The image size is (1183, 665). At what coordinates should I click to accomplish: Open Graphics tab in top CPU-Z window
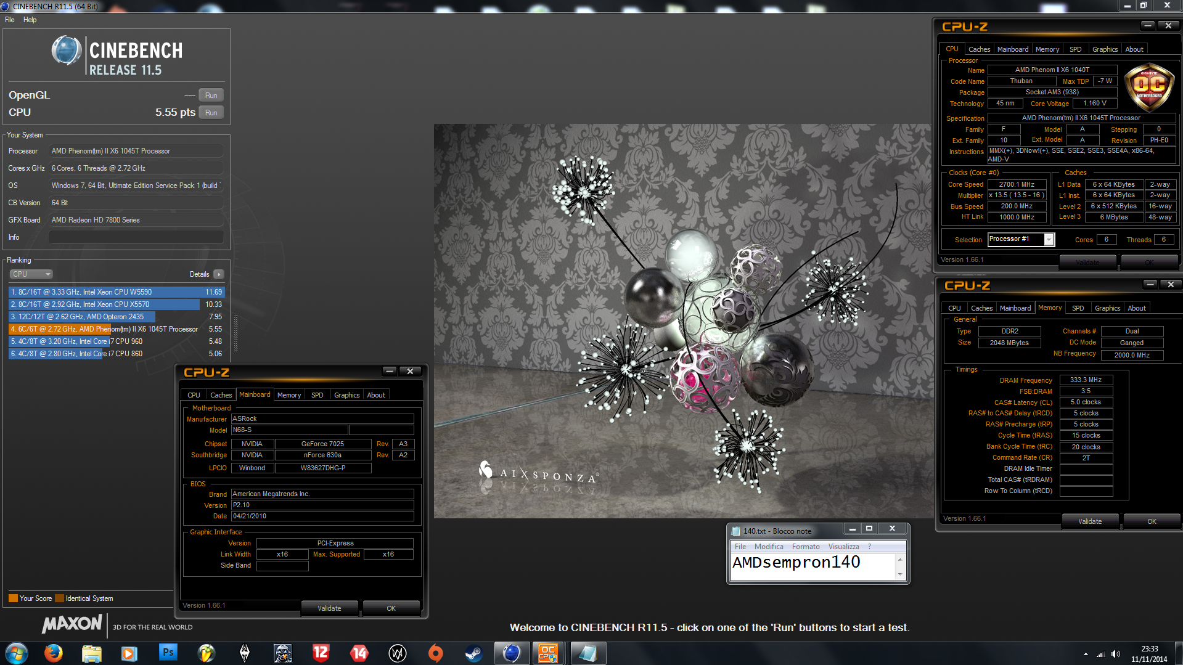pos(1105,49)
